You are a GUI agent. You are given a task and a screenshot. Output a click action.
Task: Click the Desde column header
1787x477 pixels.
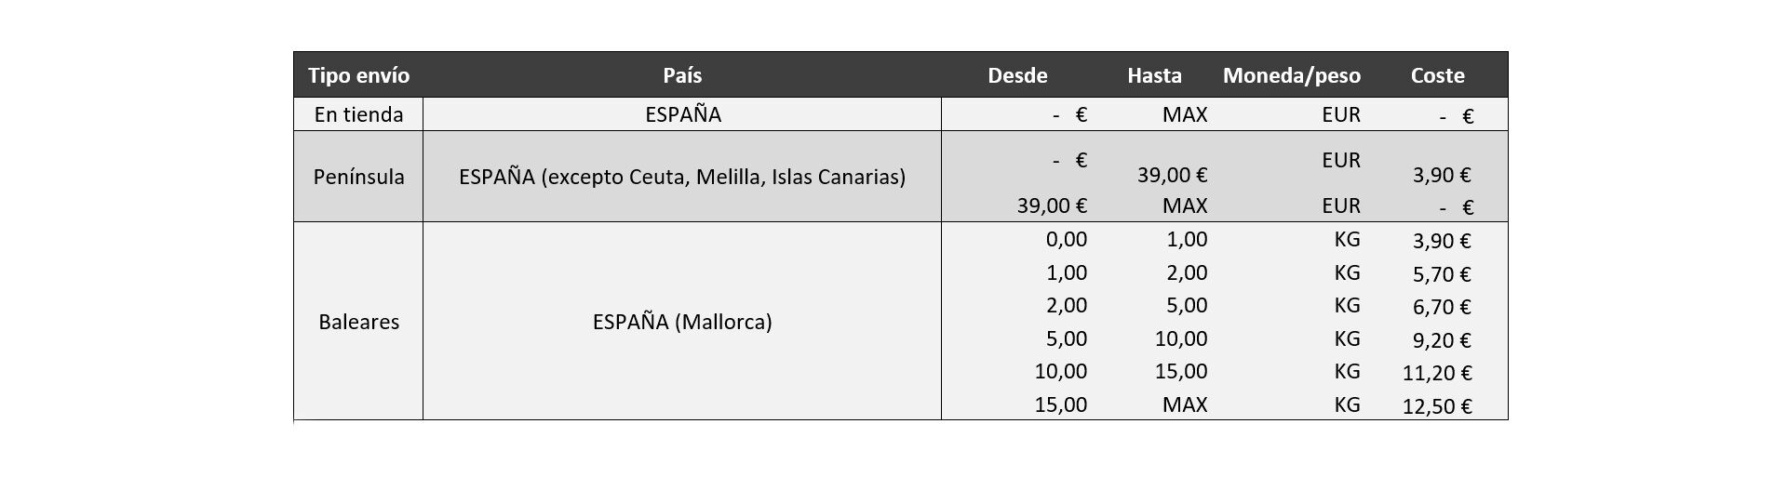click(x=1017, y=75)
